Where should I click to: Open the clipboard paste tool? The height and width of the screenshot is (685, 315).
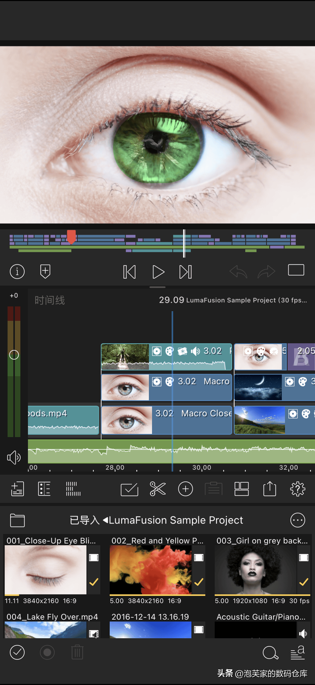tap(214, 489)
